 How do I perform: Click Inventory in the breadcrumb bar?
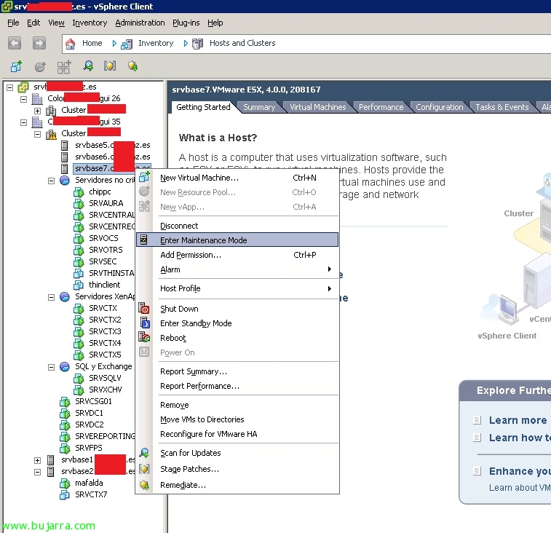pos(156,43)
